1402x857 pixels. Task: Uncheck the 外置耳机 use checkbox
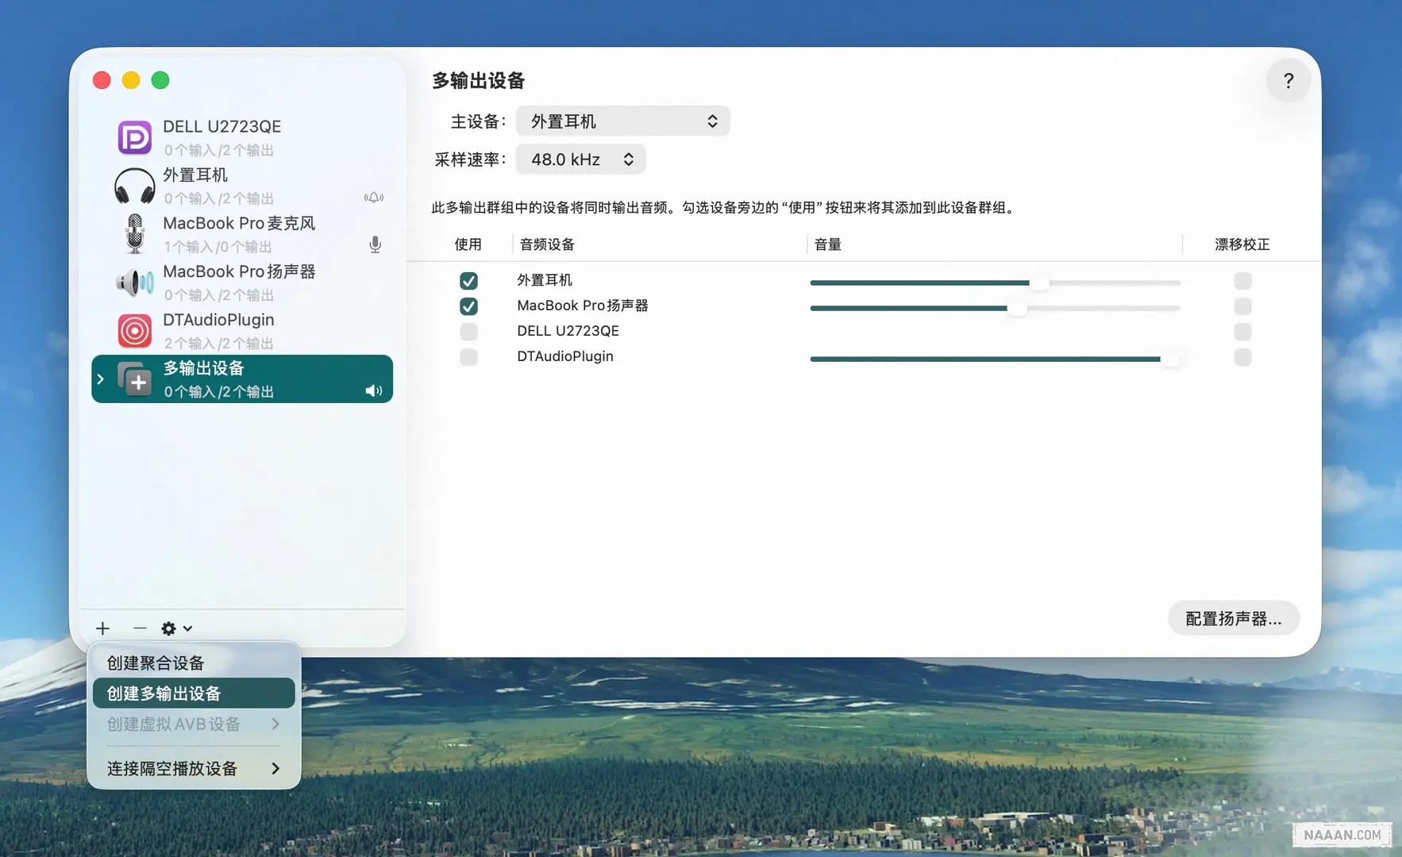click(468, 281)
